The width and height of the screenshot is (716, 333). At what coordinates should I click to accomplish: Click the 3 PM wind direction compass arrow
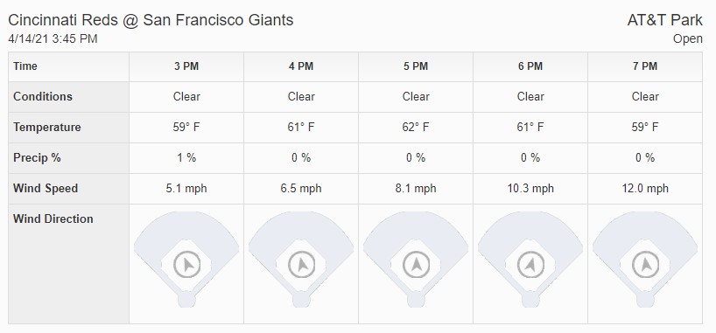[x=186, y=265]
